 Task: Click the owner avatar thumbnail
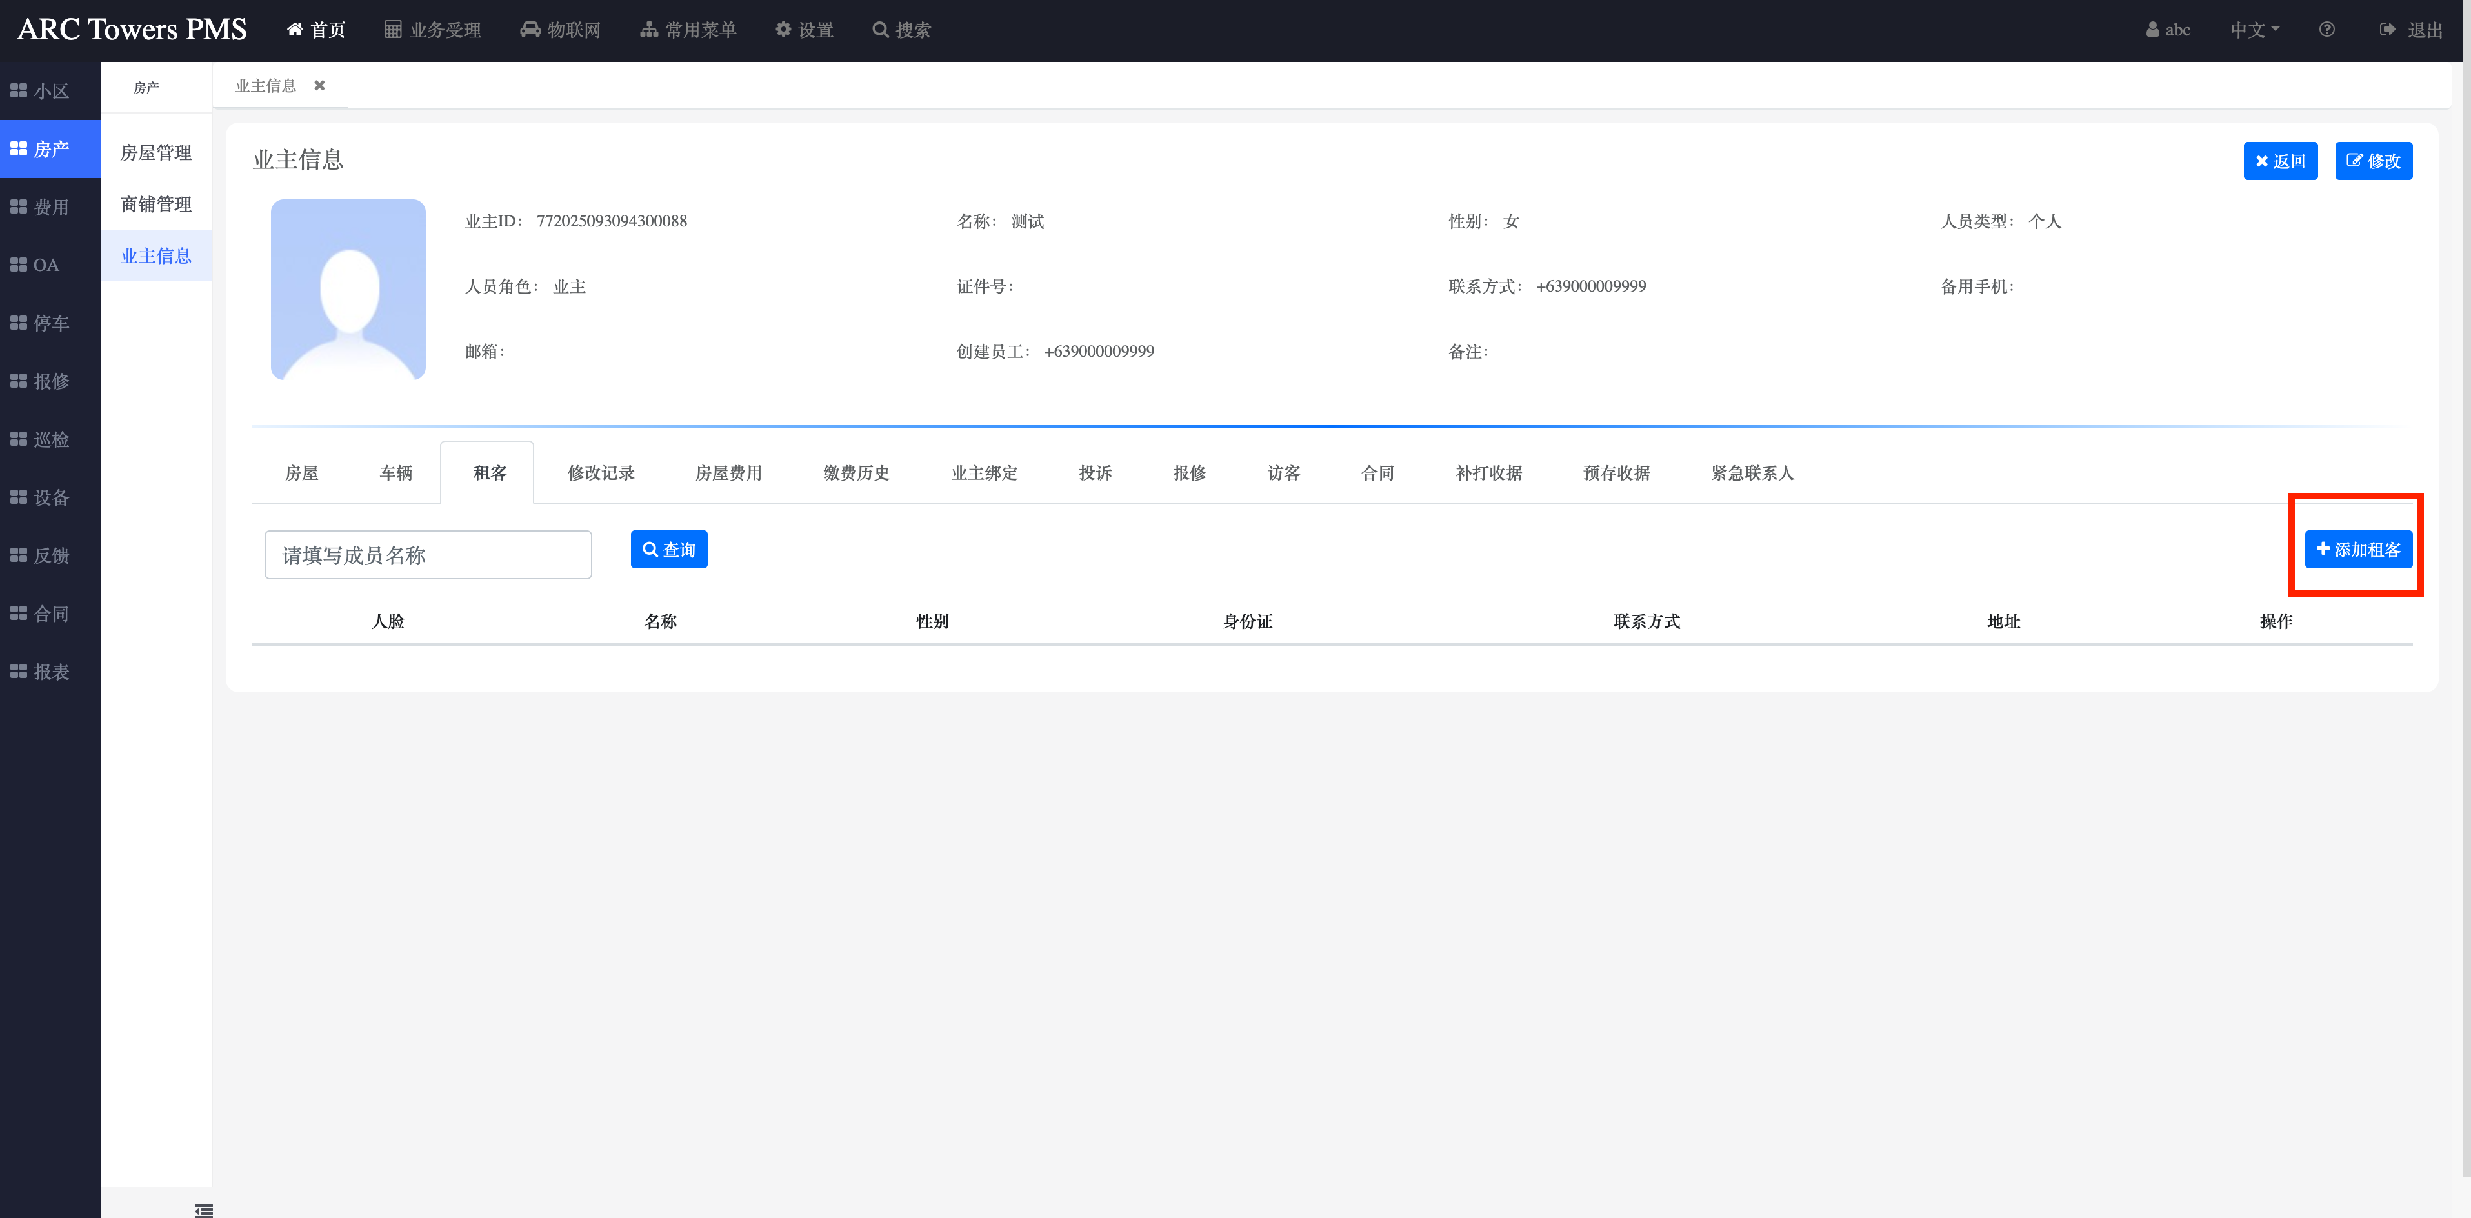(348, 290)
